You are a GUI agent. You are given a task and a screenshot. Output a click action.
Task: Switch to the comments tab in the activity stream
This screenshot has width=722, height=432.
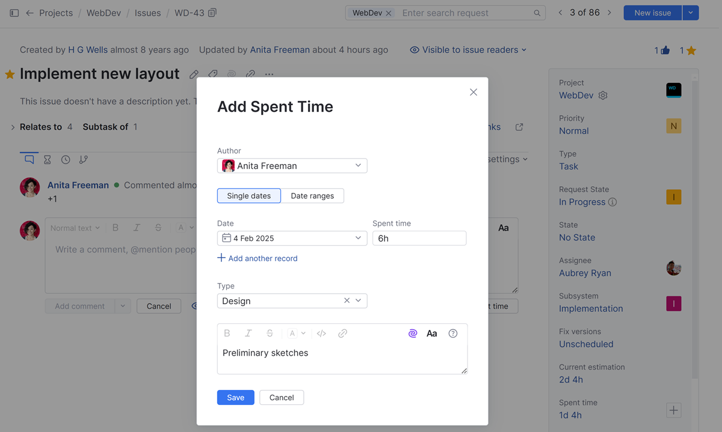[28, 159]
